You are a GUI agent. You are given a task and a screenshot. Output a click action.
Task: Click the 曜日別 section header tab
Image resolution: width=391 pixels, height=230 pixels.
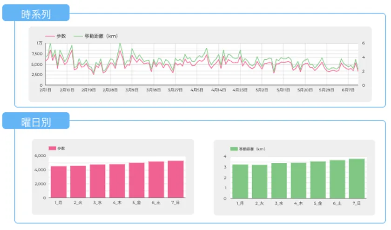pyautogui.click(x=36, y=121)
